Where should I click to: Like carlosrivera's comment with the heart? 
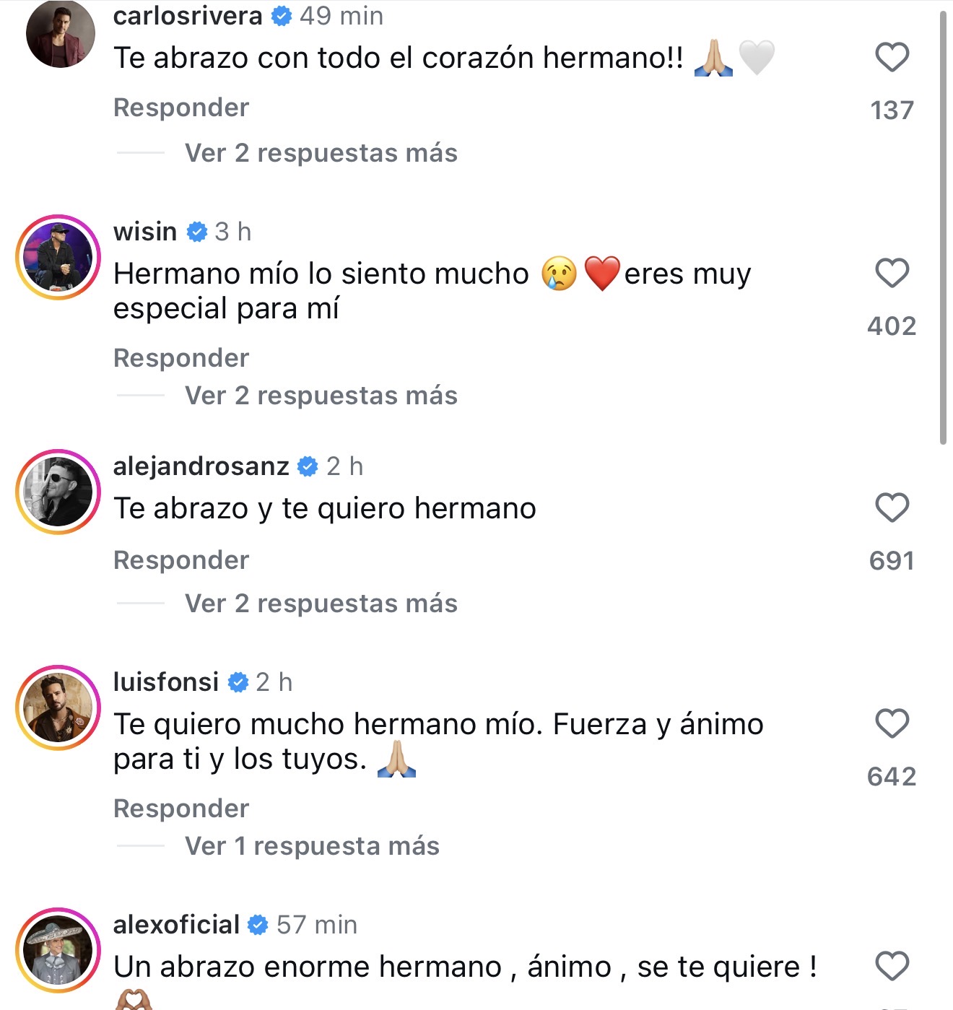point(892,58)
